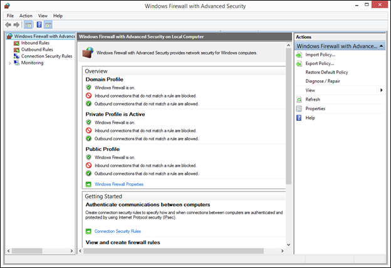Click Private Profile outbound allowed check icon
The height and width of the screenshot is (268, 391).
click(x=88, y=138)
